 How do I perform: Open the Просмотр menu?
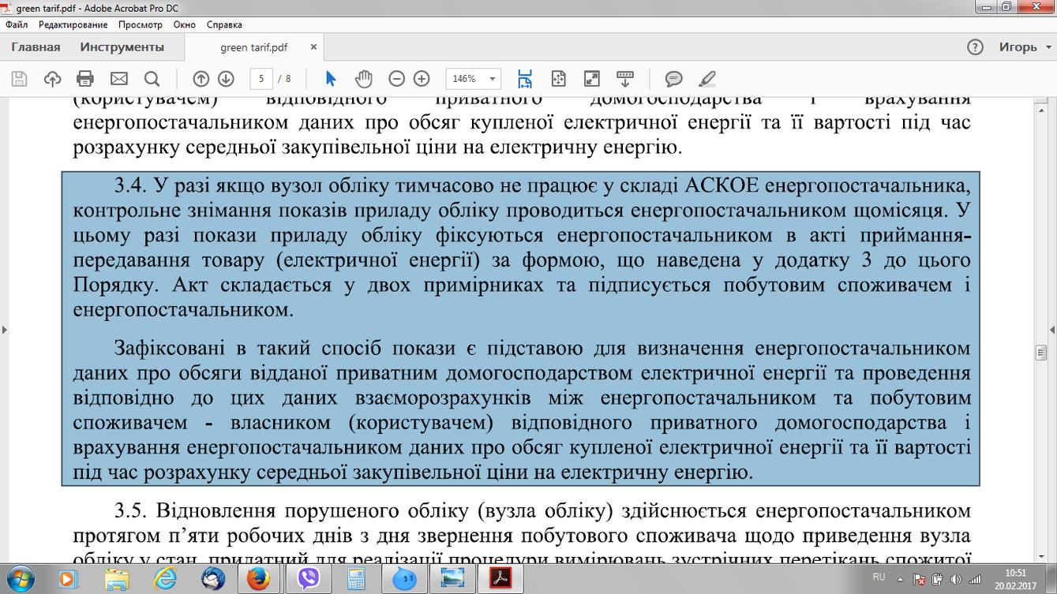tap(140, 24)
